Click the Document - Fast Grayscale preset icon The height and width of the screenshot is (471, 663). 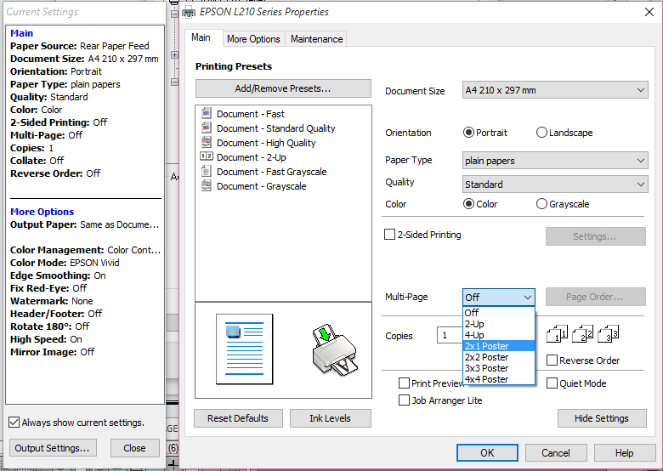(x=207, y=171)
